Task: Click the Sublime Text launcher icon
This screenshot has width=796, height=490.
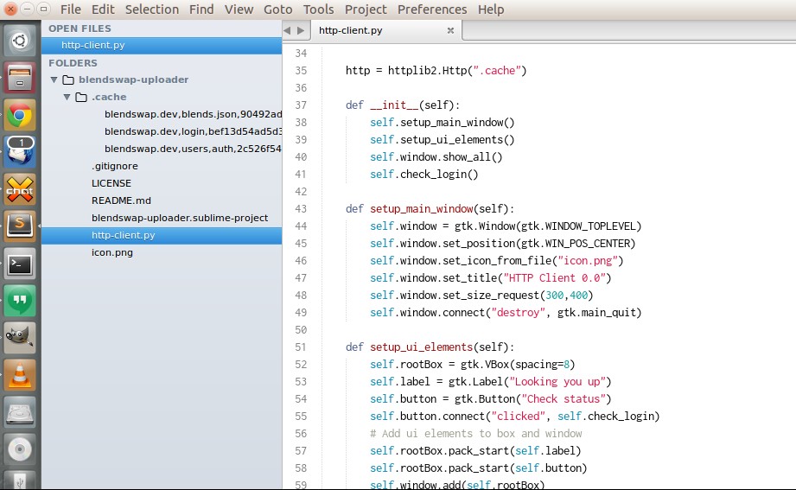Action: (20, 226)
